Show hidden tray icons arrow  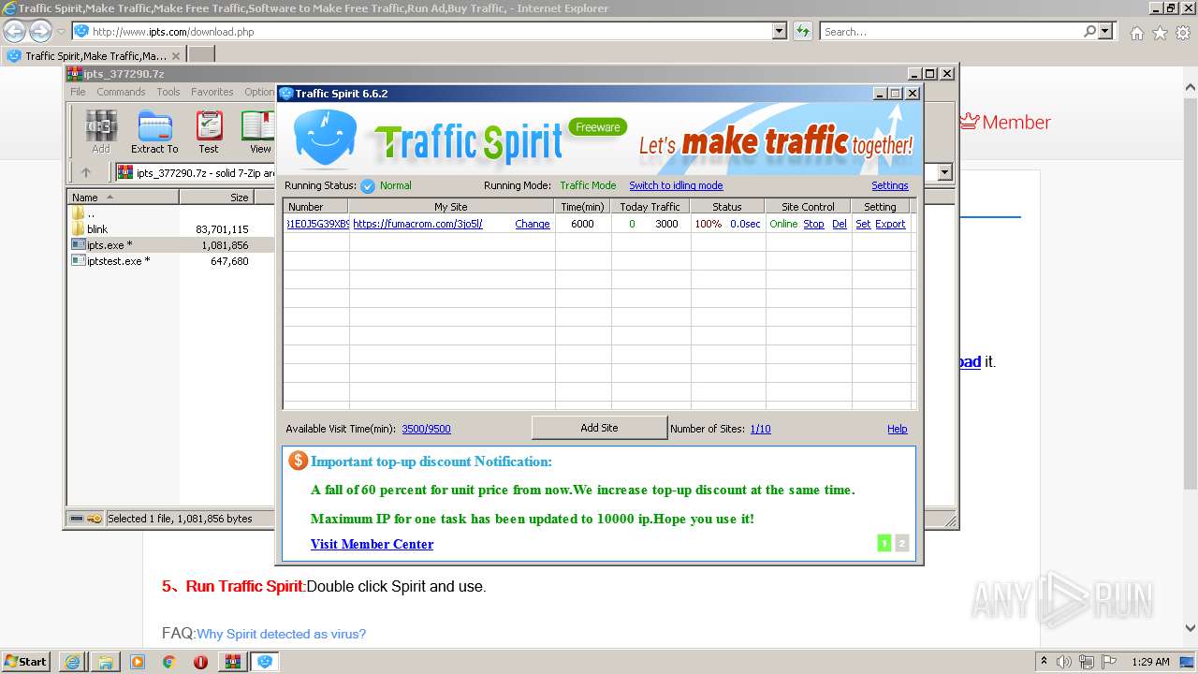click(1045, 662)
